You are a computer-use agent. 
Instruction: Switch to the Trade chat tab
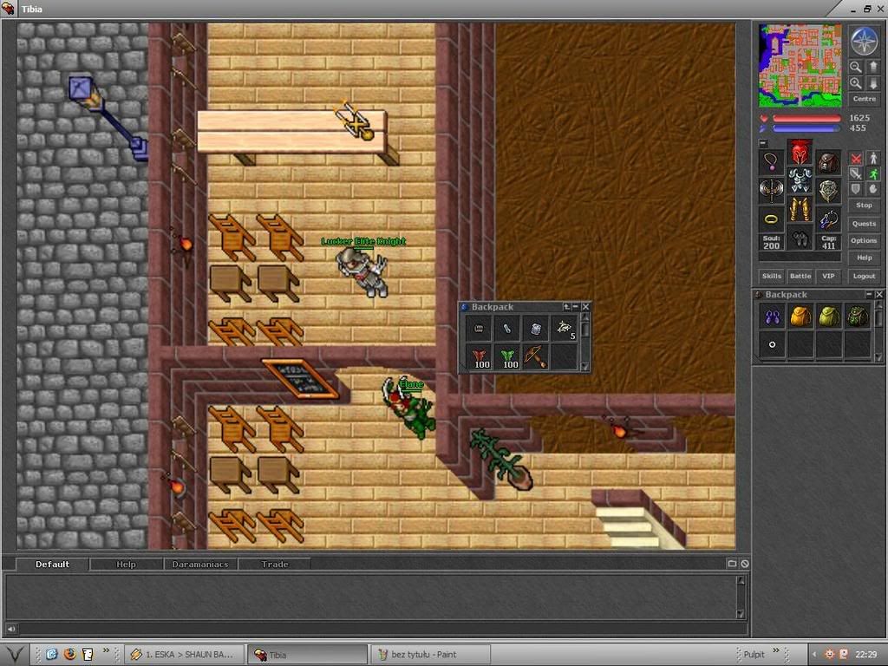click(x=274, y=564)
